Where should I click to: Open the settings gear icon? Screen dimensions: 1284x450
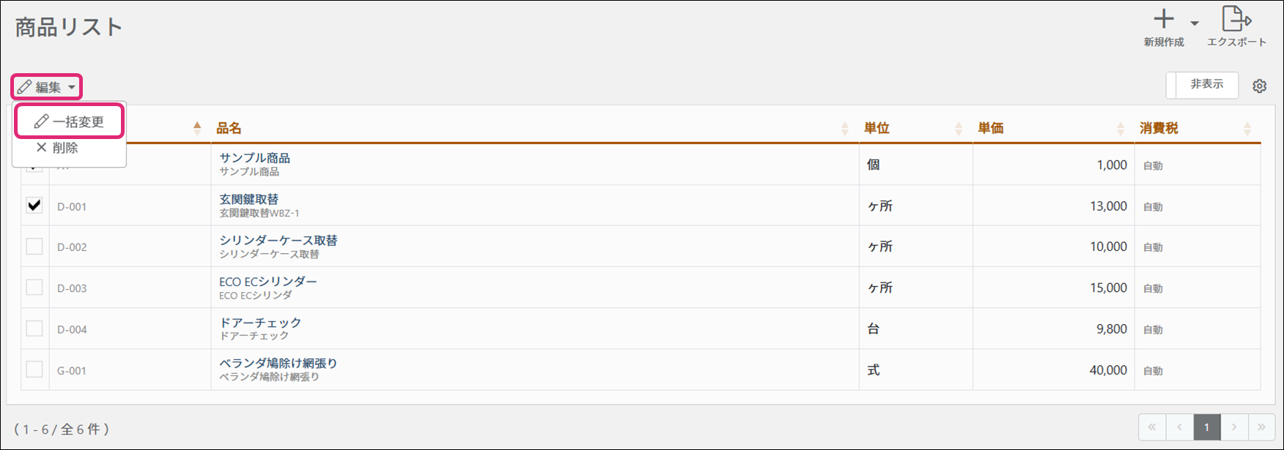(1259, 86)
